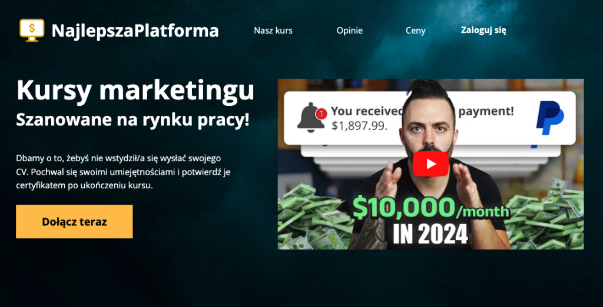
Task: Click the Zaloguj się login link
Action: click(x=483, y=30)
